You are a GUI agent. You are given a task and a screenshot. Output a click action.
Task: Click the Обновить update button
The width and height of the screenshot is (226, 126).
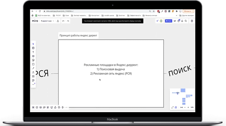188,11
